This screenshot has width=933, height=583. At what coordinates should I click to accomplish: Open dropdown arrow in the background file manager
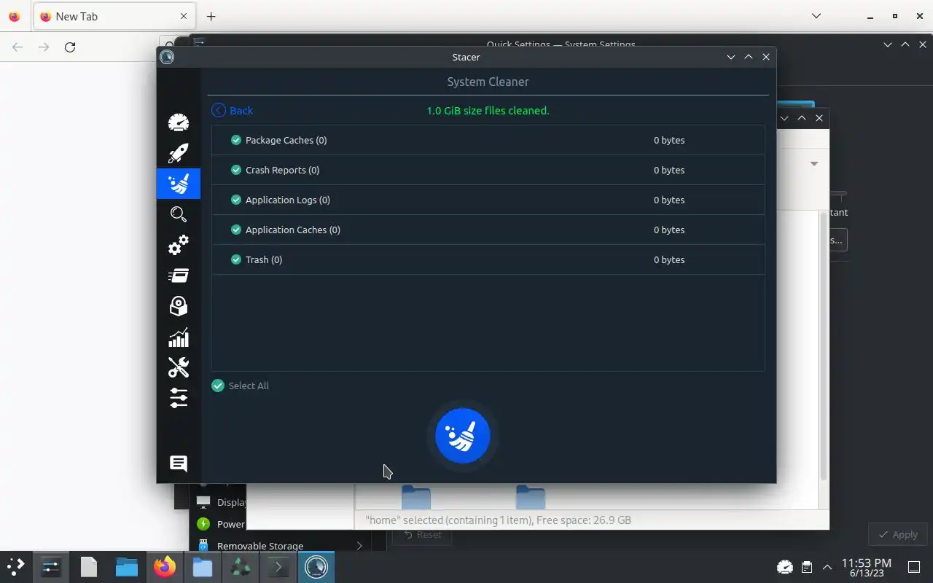814,163
